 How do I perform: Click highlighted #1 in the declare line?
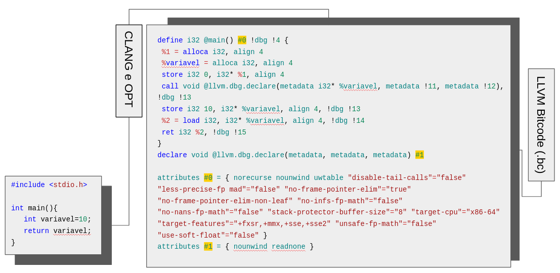coord(420,155)
